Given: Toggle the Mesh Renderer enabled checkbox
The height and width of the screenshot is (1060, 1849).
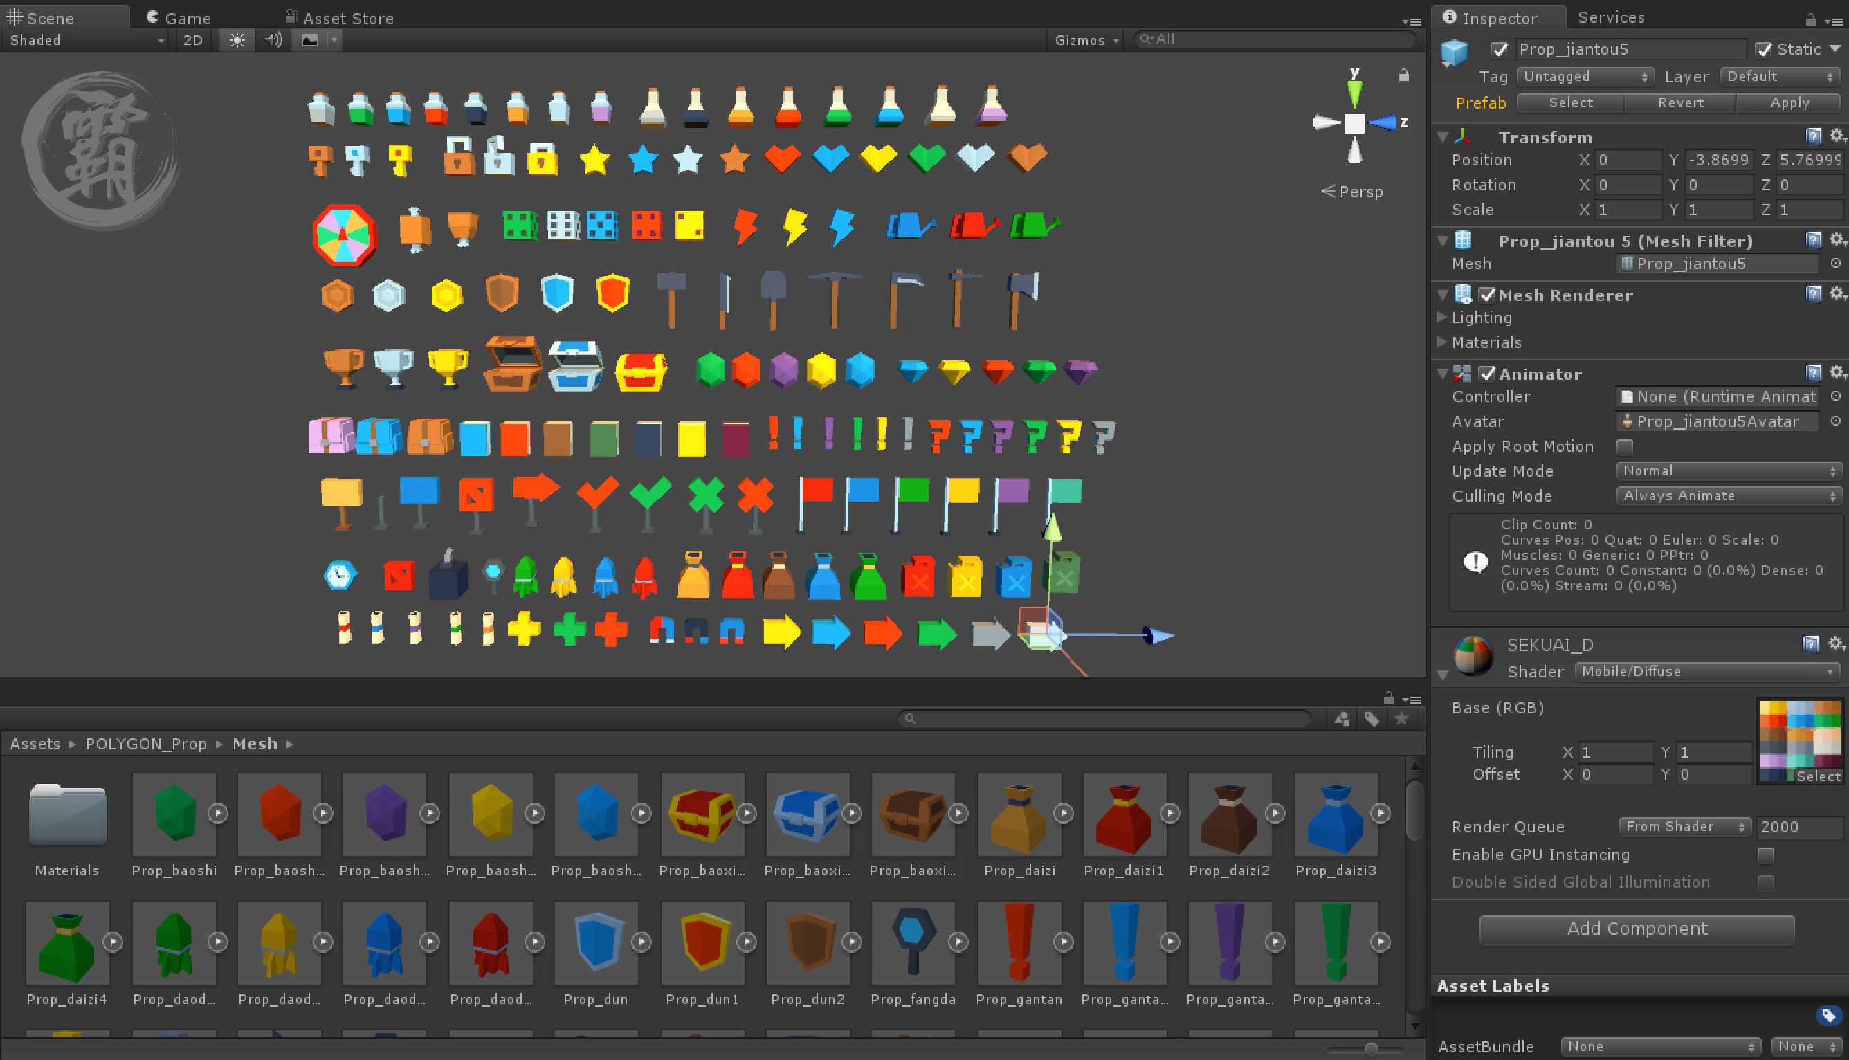Looking at the screenshot, I should [1487, 295].
